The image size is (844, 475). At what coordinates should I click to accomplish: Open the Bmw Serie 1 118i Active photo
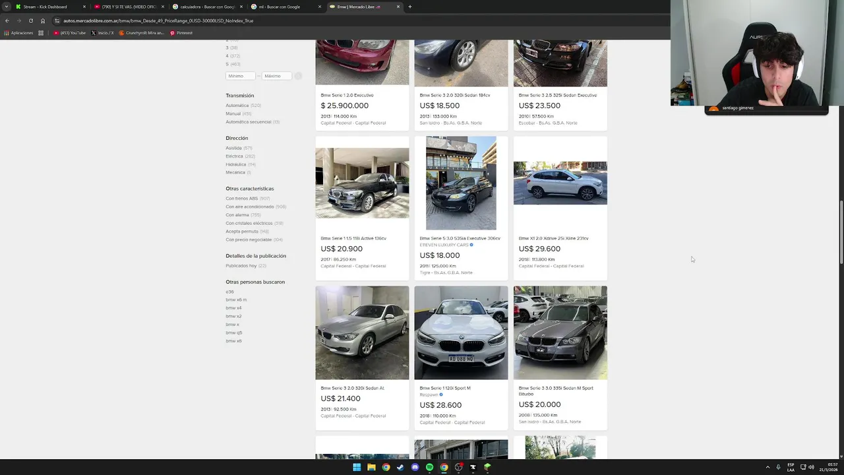click(362, 183)
